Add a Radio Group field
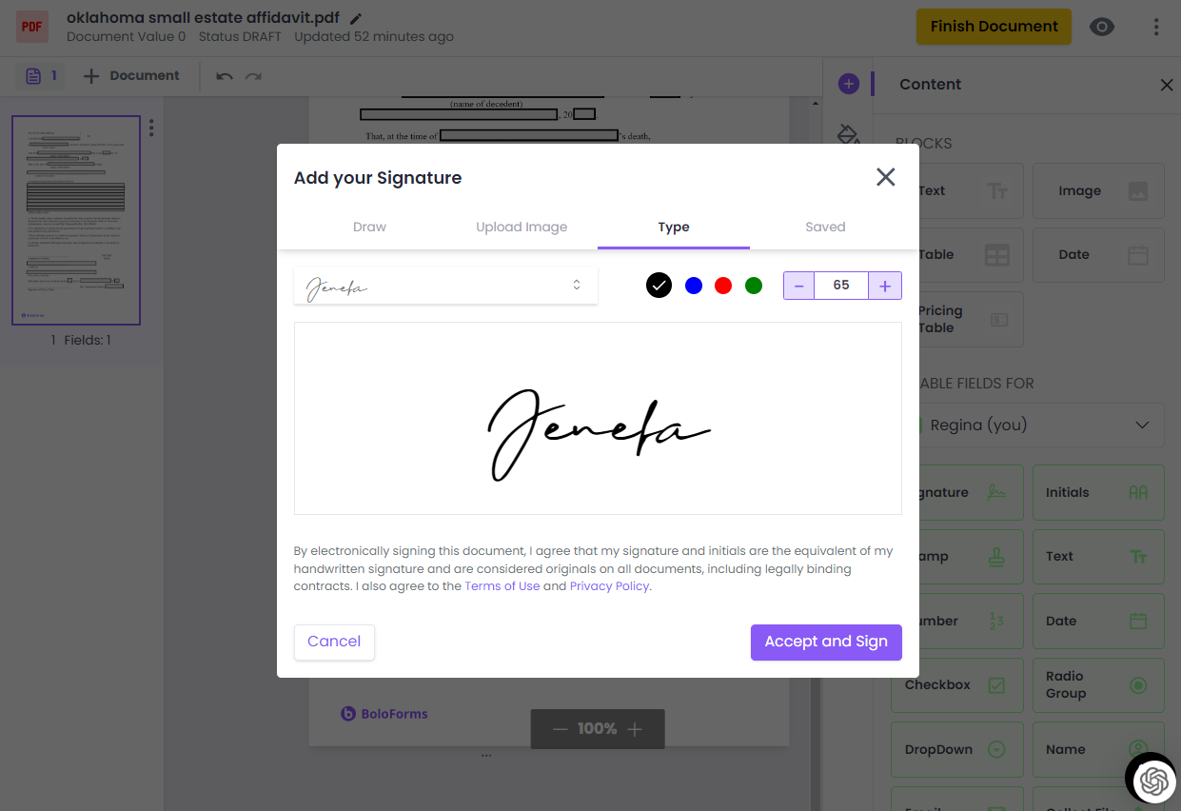This screenshot has width=1181, height=811. point(1097,684)
